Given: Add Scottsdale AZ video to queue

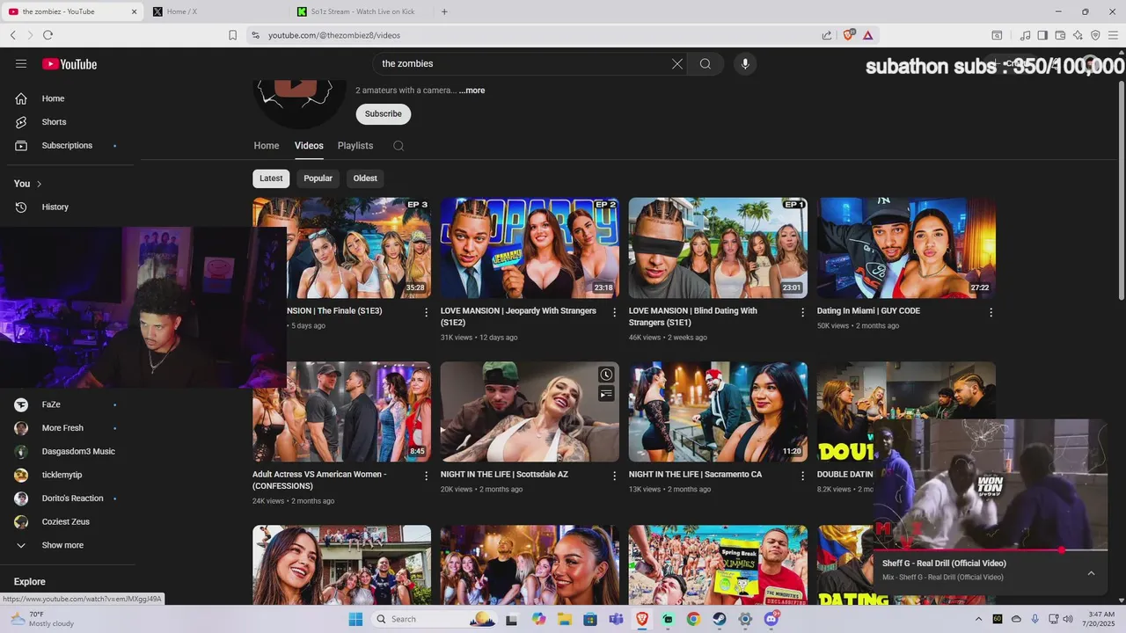Looking at the screenshot, I should (x=606, y=394).
